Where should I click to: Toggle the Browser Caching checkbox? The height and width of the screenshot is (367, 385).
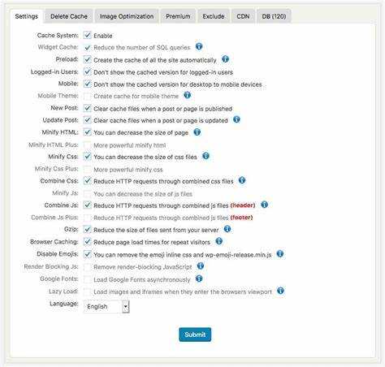click(x=87, y=241)
